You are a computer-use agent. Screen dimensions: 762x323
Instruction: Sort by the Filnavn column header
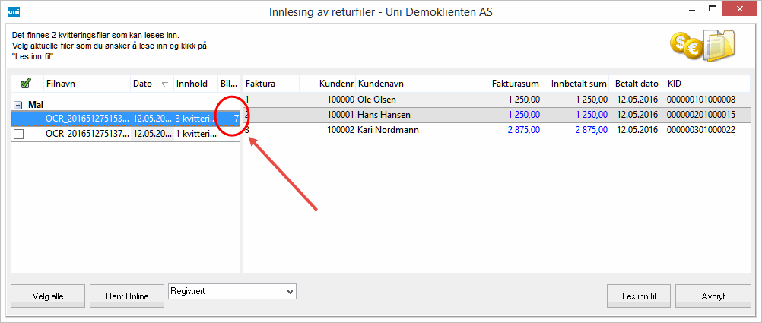coord(61,84)
